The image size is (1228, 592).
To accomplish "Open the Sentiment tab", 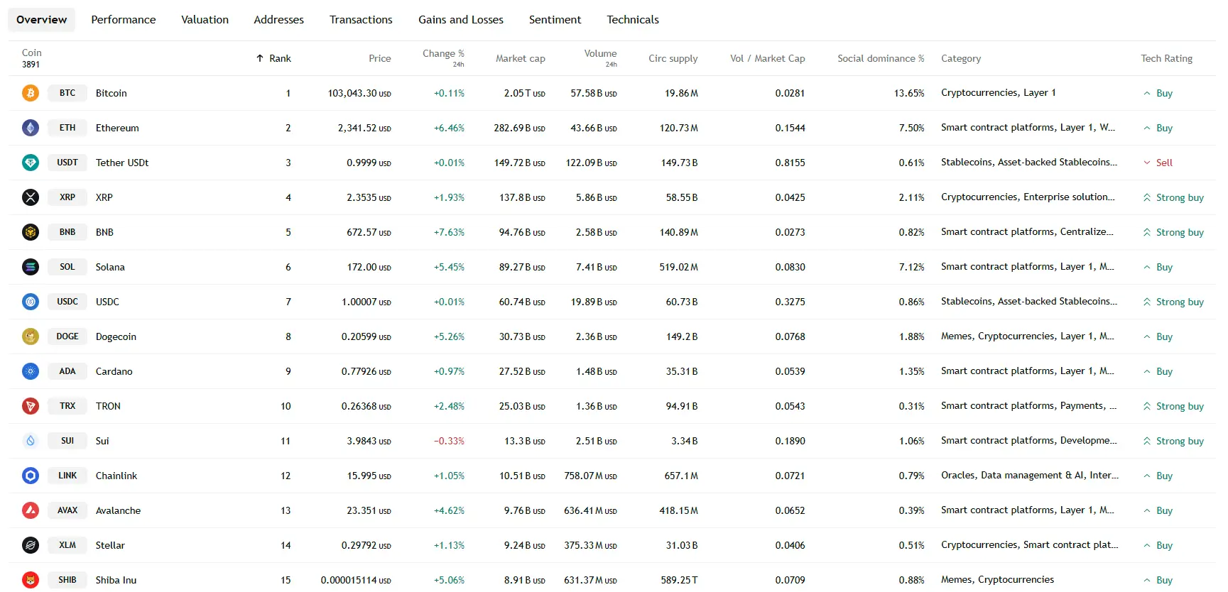I will click(555, 20).
